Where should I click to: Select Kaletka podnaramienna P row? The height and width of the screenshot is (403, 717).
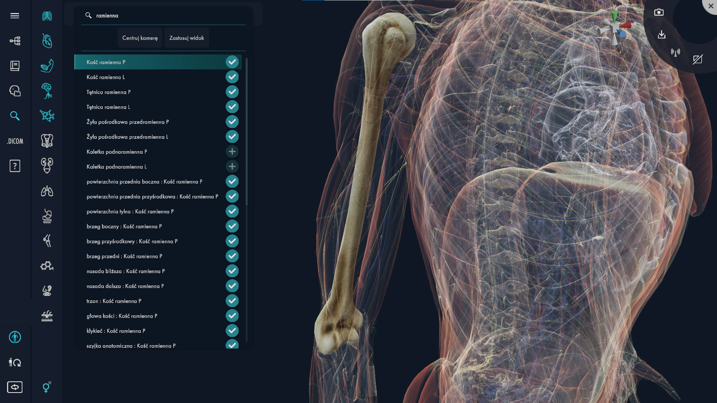point(158,151)
